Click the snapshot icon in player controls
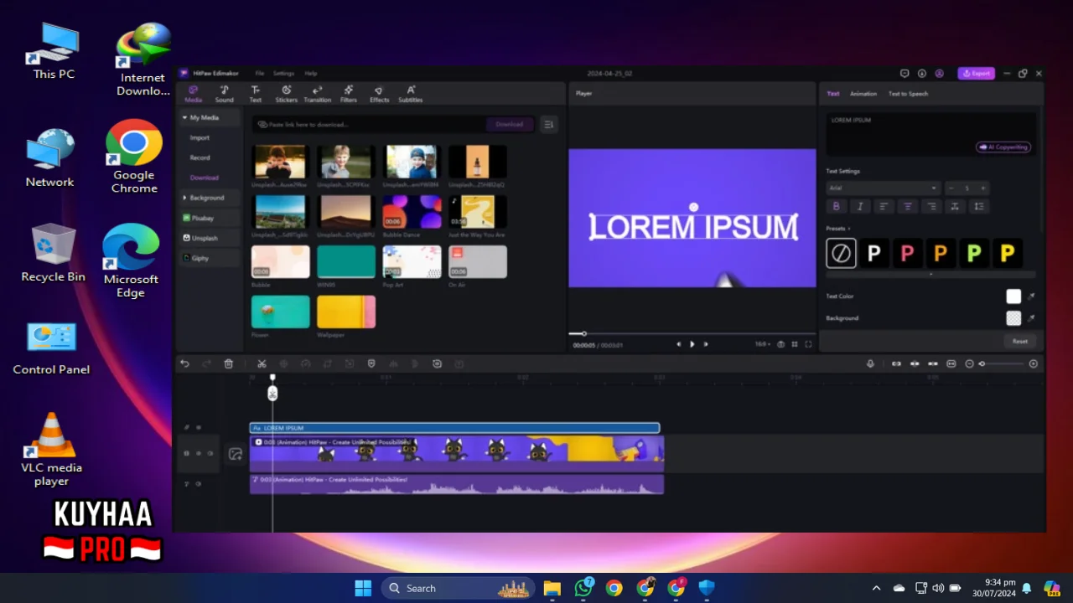The image size is (1073, 603). [780, 344]
